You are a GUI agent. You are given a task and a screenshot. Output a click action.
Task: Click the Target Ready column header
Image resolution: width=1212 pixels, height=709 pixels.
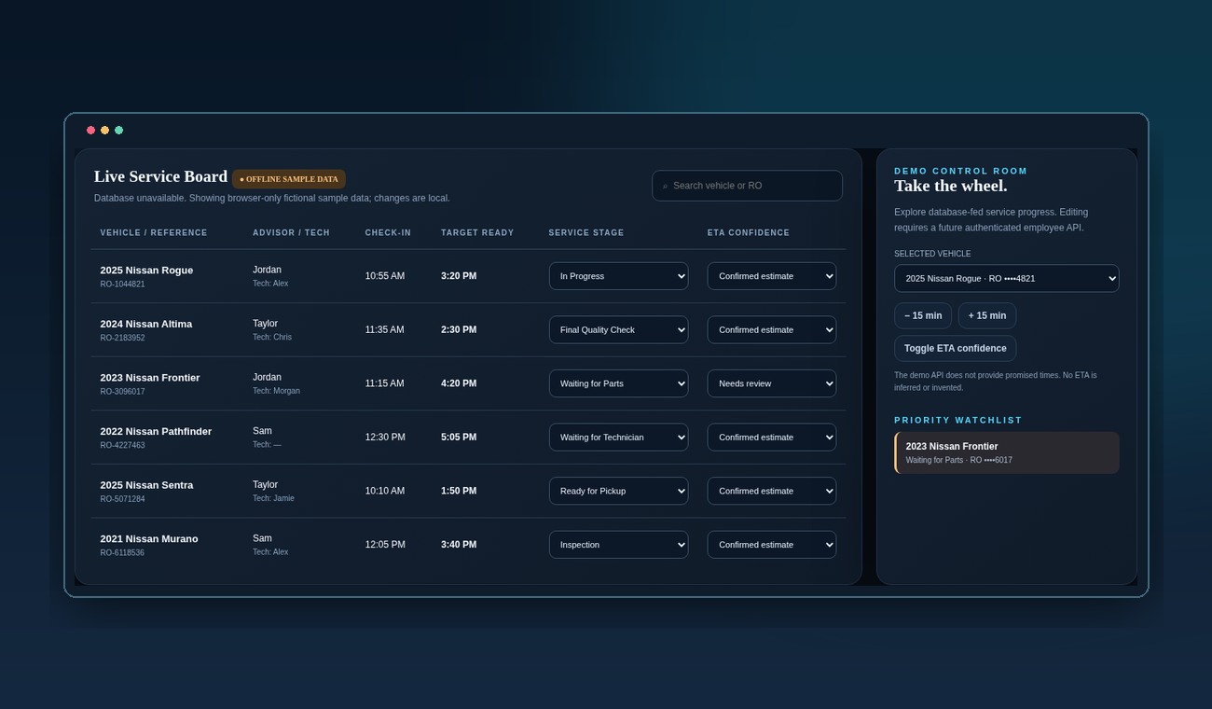[477, 233]
